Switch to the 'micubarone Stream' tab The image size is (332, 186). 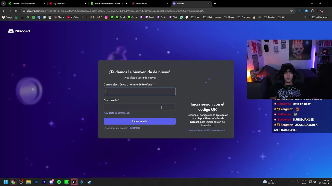(109, 4)
